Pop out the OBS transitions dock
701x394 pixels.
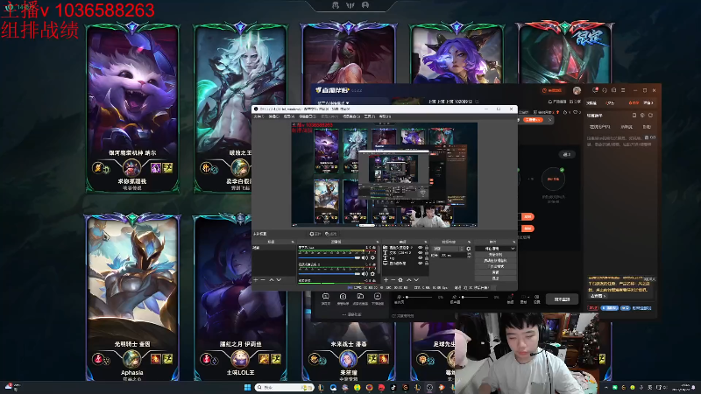point(469,242)
